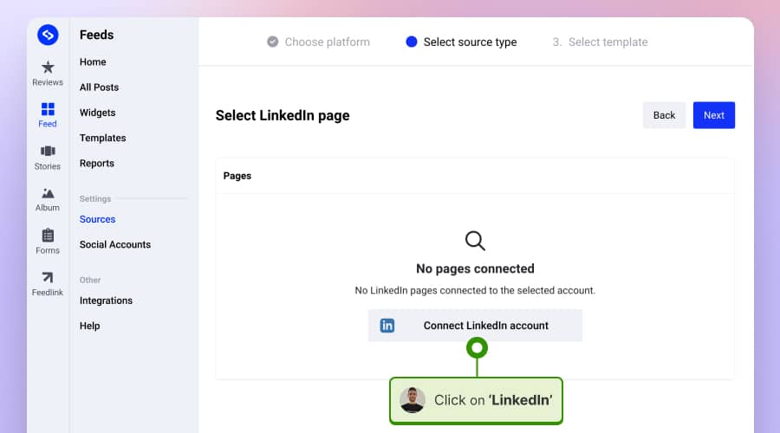780x433 pixels.
Task: Open Album section icon
Action: click(48, 193)
